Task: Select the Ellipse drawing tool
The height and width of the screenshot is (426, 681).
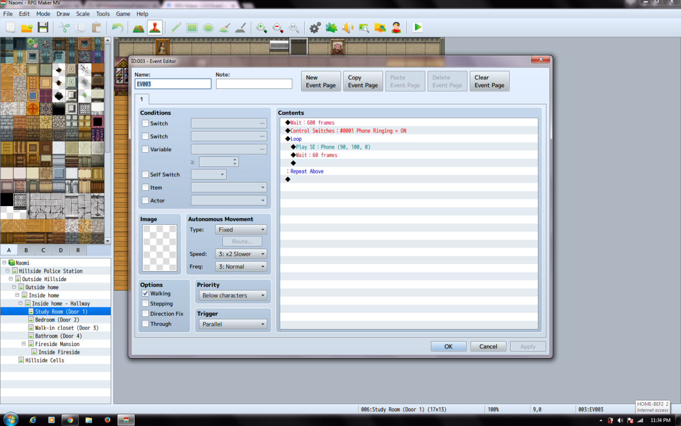Action: click(208, 28)
